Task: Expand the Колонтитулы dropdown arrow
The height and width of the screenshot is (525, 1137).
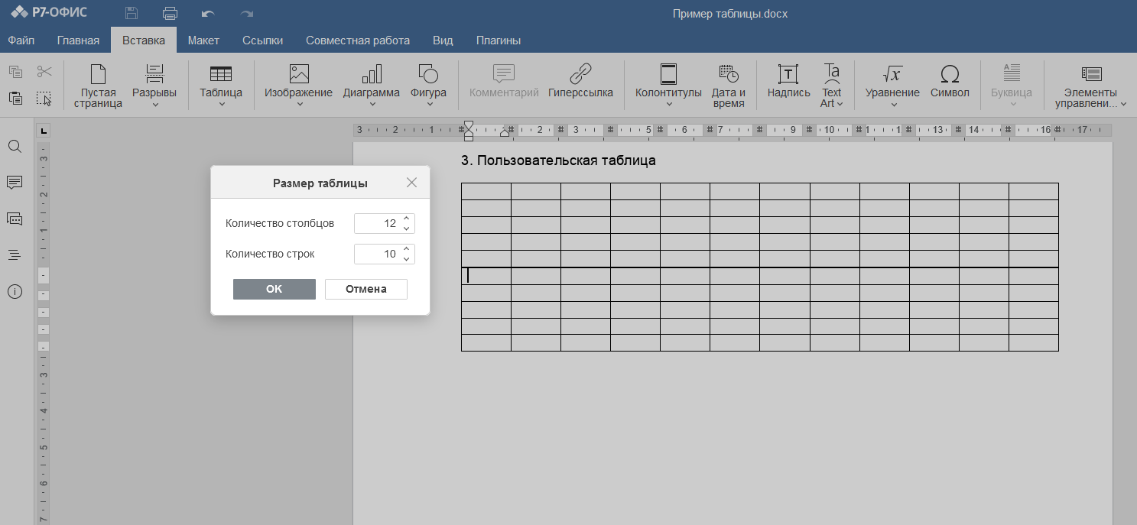Action: [668, 105]
